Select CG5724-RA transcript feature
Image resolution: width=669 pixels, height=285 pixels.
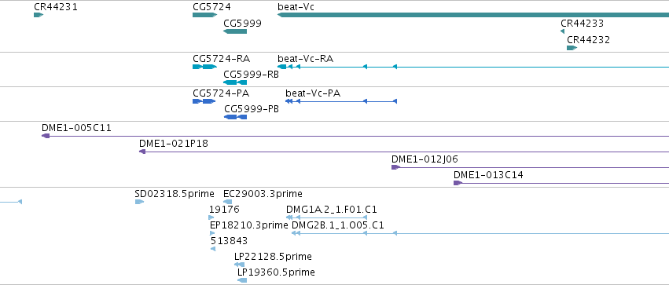tap(205, 67)
